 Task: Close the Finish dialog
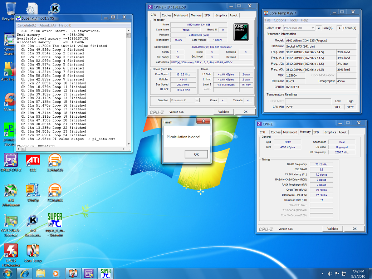203,121
